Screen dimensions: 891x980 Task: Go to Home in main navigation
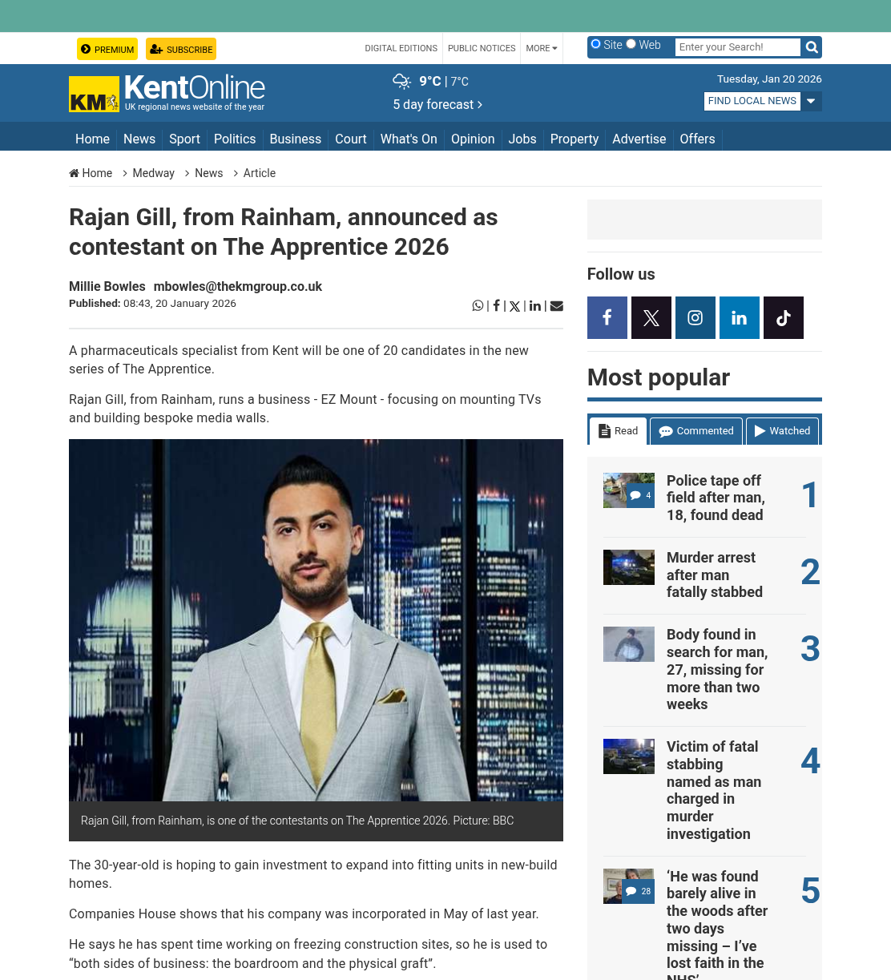coord(92,139)
